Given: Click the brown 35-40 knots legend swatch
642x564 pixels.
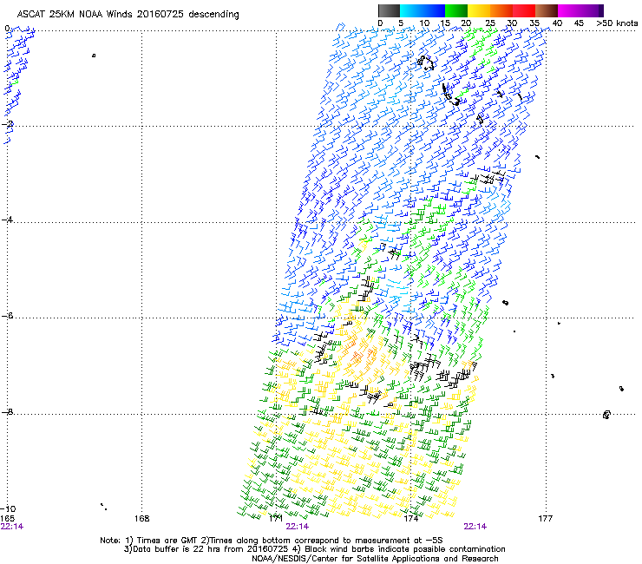Looking at the screenshot, I should tap(547, 10).
